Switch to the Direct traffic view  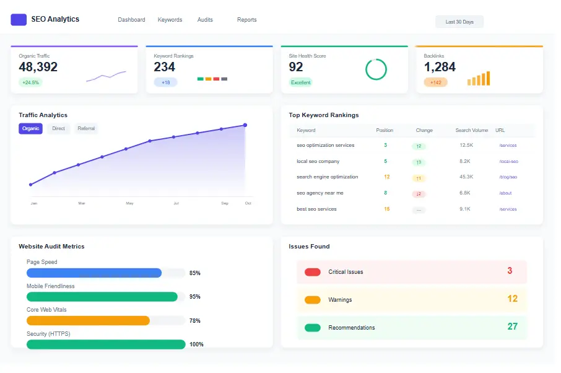click(x=58, y=128)
